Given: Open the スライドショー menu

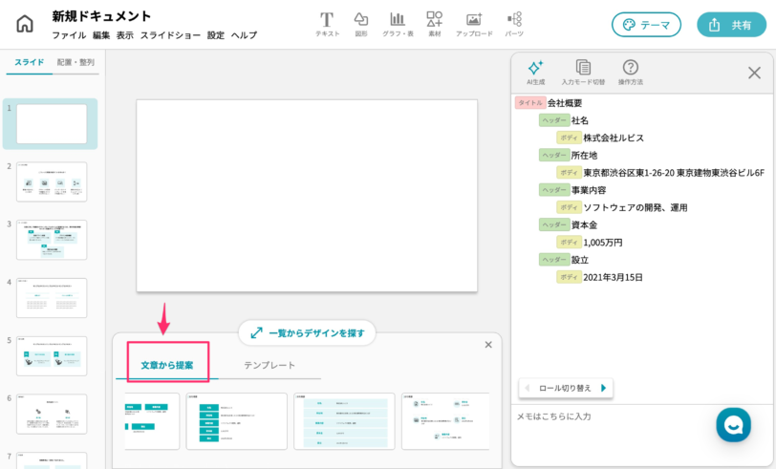Looking at the screenshot, I should 170,35.
